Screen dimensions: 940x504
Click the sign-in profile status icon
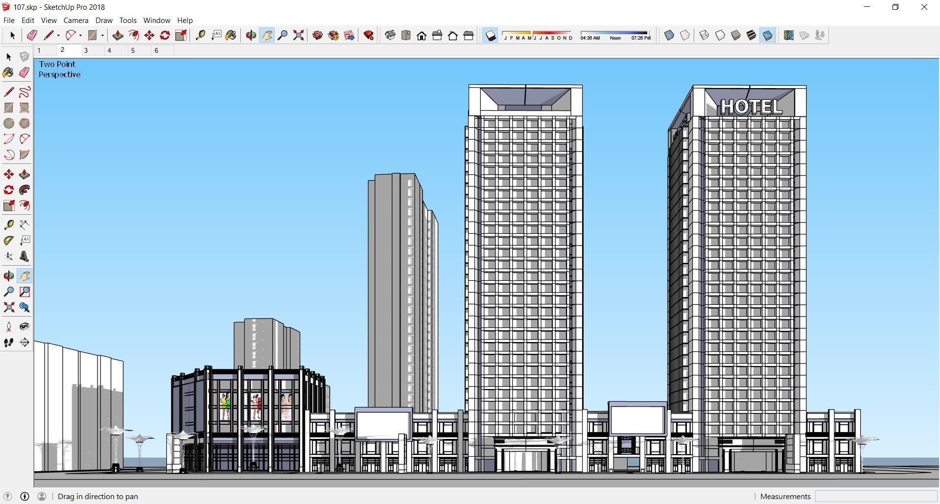click(42, 496)
